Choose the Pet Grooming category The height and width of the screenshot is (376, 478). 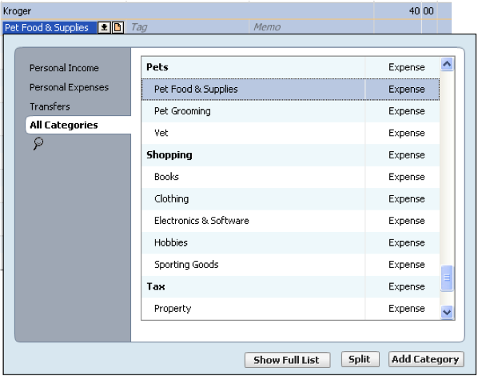point(290,111)
